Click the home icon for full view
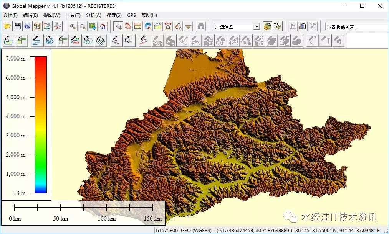This screenshot has width=389, height=234. [103, 26]
